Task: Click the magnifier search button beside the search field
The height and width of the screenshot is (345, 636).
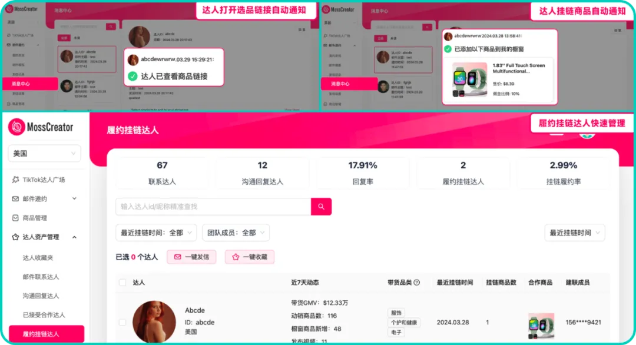Action: 322,207
